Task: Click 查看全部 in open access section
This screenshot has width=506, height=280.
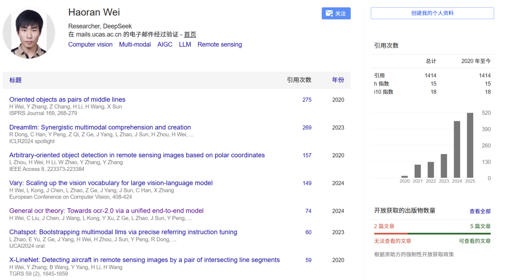Action: pyautogui.click(x=480, y=211)
